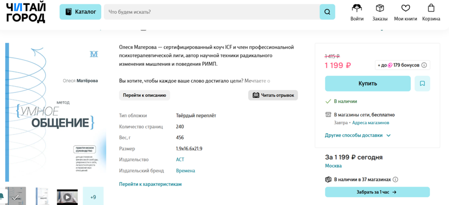Open the Каталог menu
Screen dimensions: 449x205
[80, 12]
